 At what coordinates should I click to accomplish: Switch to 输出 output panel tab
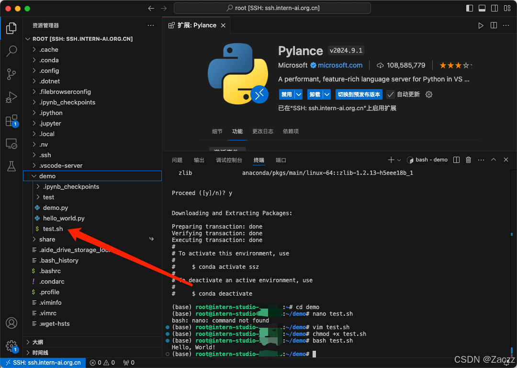pyautogui.click(x=199, y=160)
